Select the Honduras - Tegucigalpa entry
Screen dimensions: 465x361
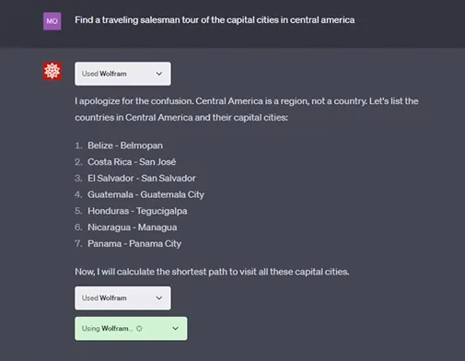(137, 211)
